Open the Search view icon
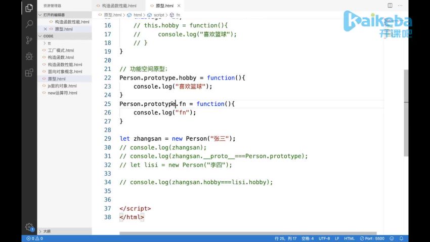The width and height of the screenshot is (430, 242). (29, 24)
